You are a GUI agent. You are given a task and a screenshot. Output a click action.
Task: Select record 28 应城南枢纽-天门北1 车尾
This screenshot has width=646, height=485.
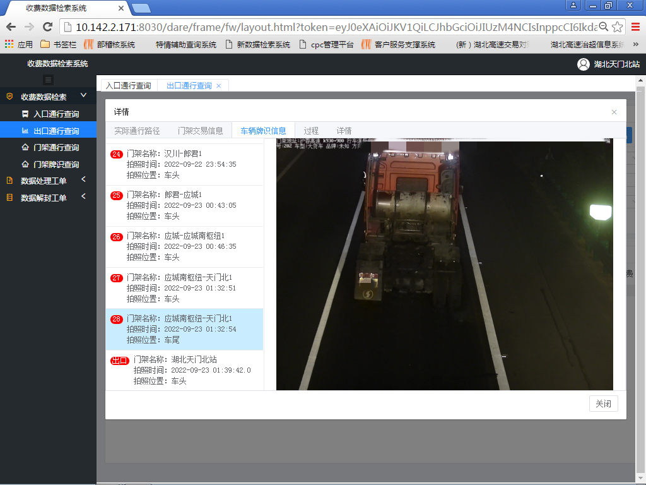pos(185,329)
